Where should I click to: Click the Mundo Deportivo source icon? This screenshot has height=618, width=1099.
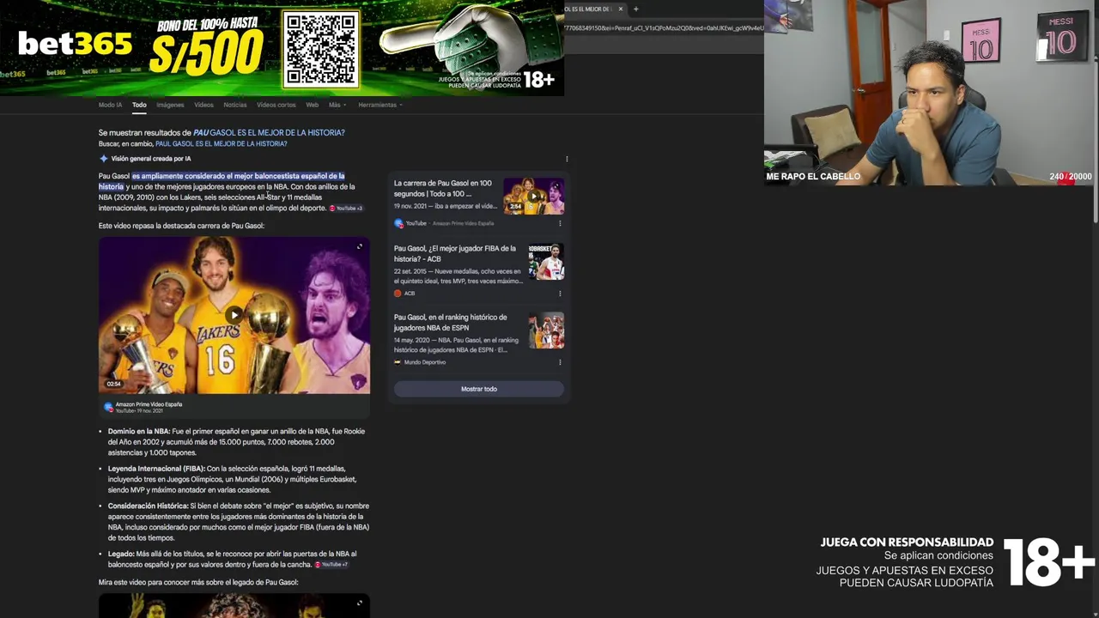coord(398,362)
